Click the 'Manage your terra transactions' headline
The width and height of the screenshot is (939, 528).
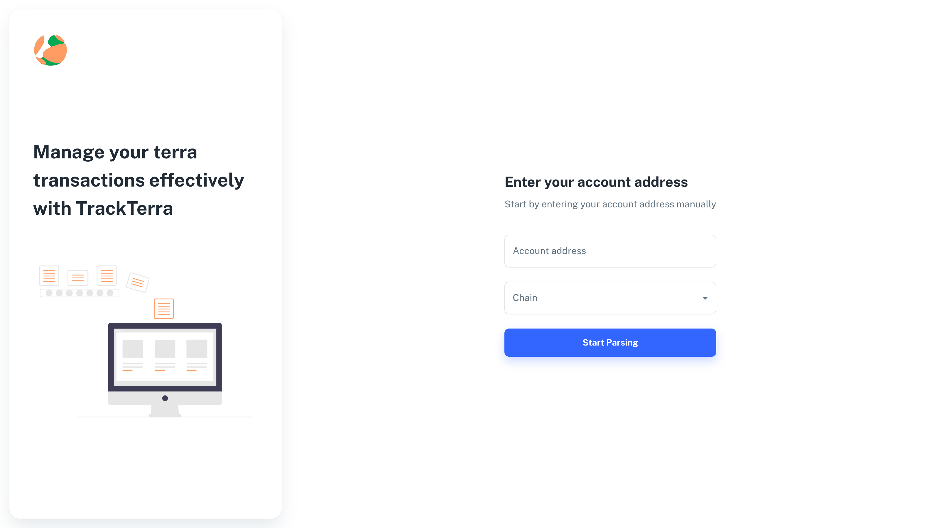pyautogui.click(x=139, y=180)
